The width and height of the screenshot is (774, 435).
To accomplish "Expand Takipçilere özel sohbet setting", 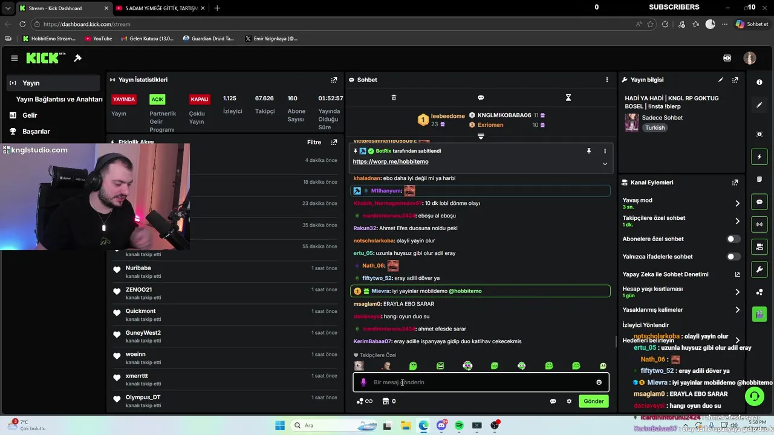I will click(737, 221).
